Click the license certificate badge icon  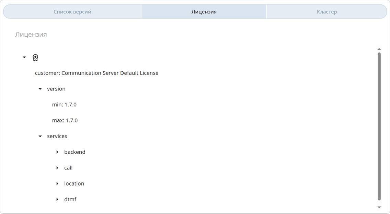coord(35,58)
